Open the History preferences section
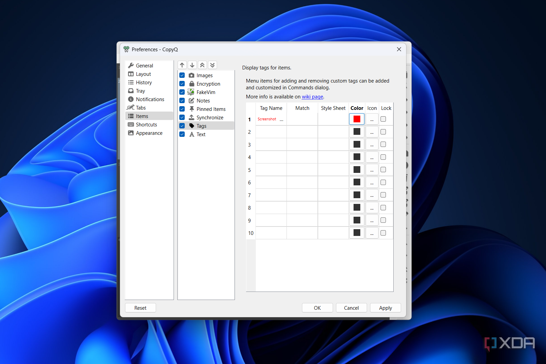This screenshot has width=546, height=364. click(149, 83)
